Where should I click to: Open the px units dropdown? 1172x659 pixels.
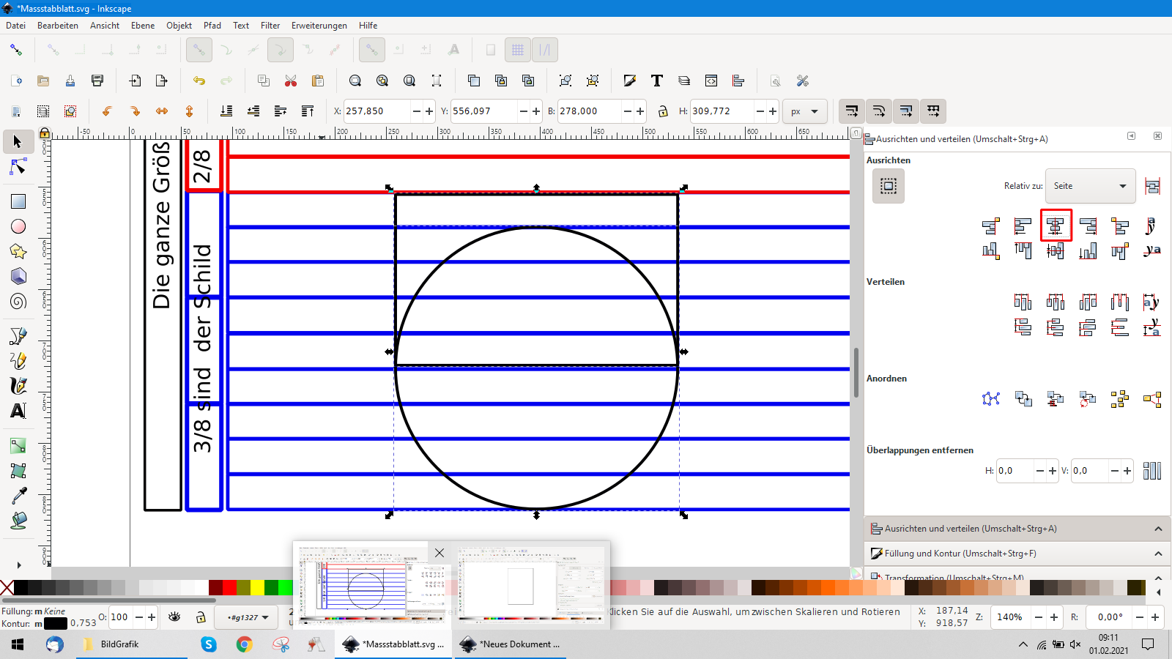pyautogui.click(x=804, y=111)
